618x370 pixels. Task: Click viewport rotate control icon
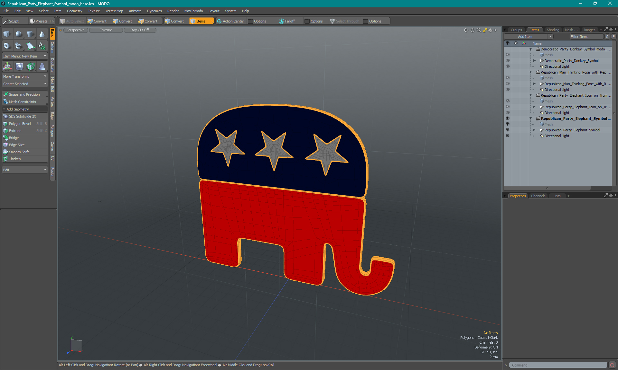pyautogui.click(x=472, y=30)
